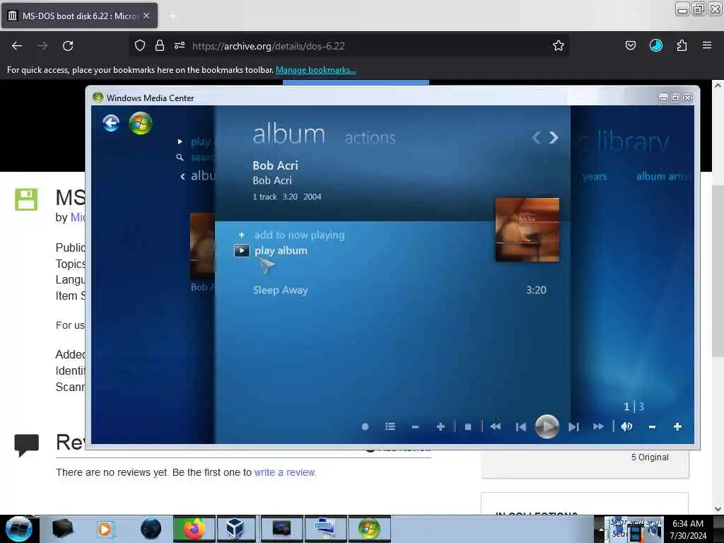Show hidden system tray icons

point(601,530)
